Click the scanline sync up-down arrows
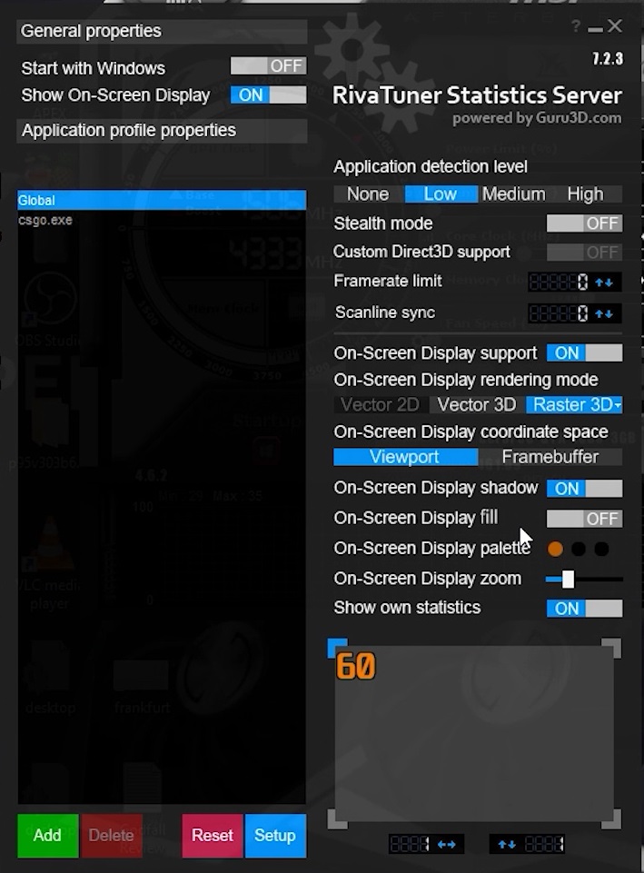Screen dimensions: 644x873 604,314
